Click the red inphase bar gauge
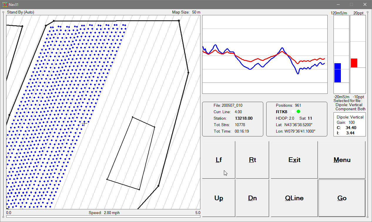The image size is (372, 222). 354,63
